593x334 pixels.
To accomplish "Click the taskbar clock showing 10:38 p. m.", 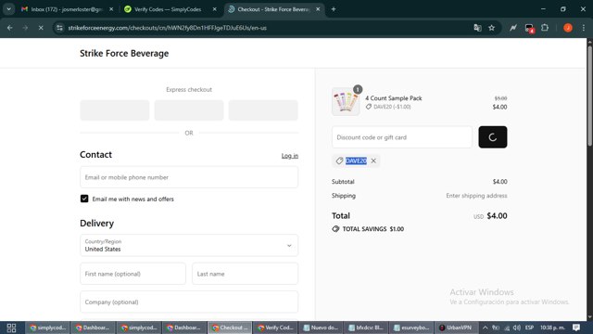I will 552,328.
